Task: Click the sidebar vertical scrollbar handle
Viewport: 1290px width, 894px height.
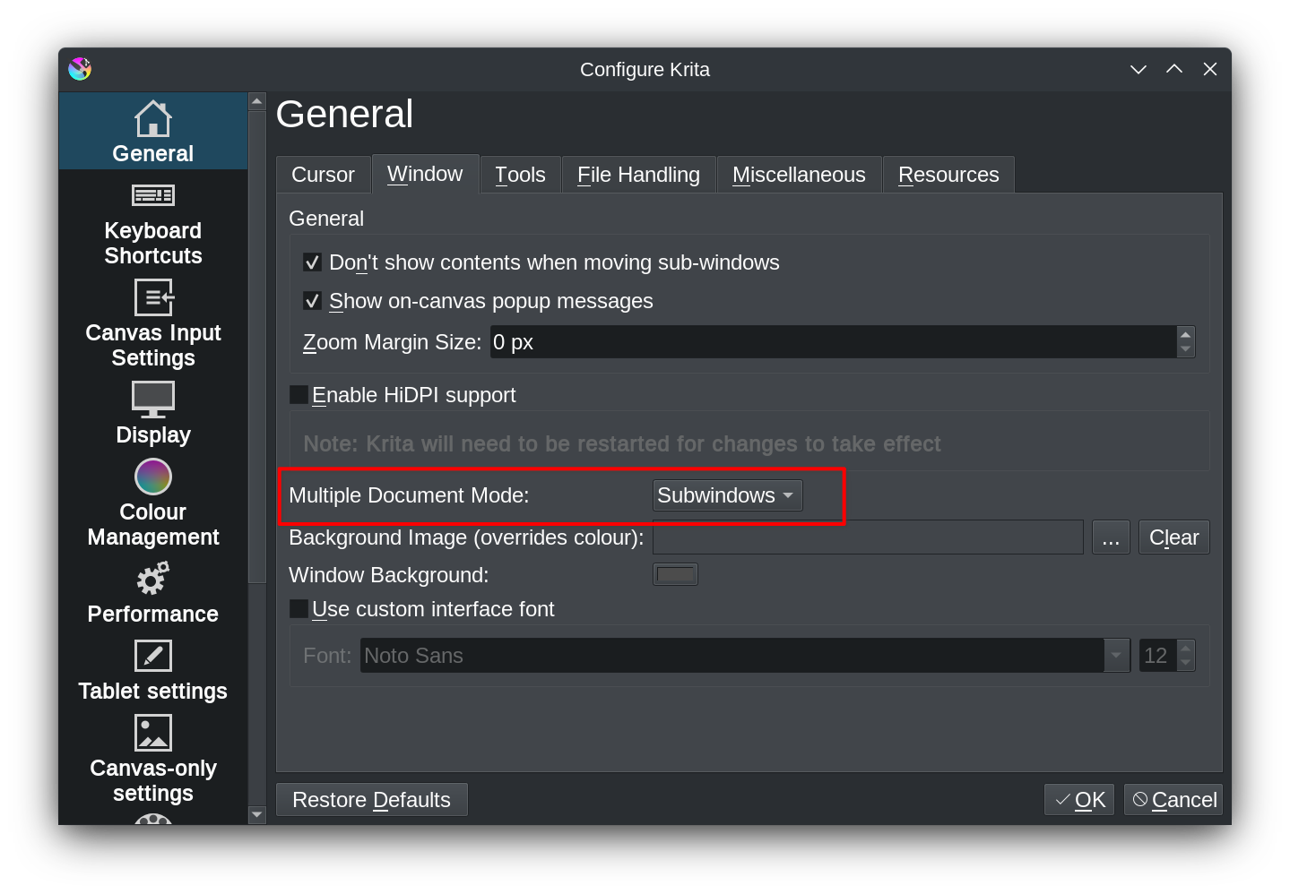Action: click(257, 348)
